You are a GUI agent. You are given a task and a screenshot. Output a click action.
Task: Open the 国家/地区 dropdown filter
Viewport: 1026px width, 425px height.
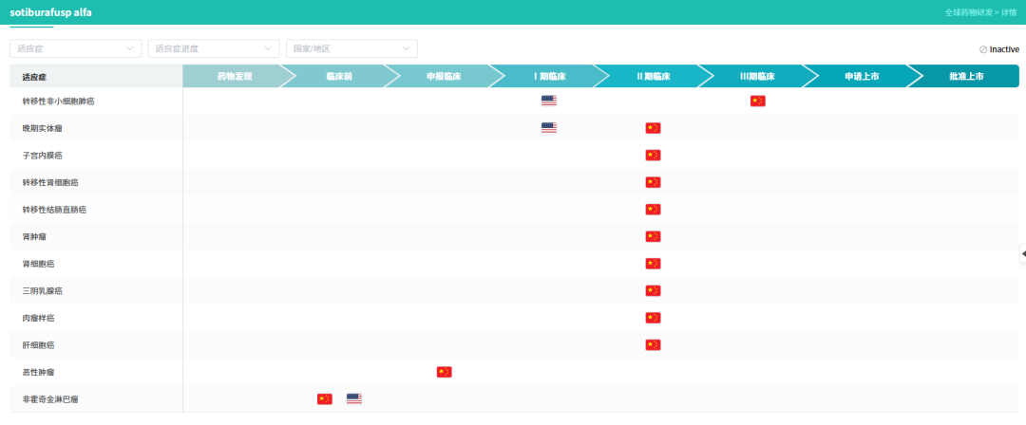(351, 48)
